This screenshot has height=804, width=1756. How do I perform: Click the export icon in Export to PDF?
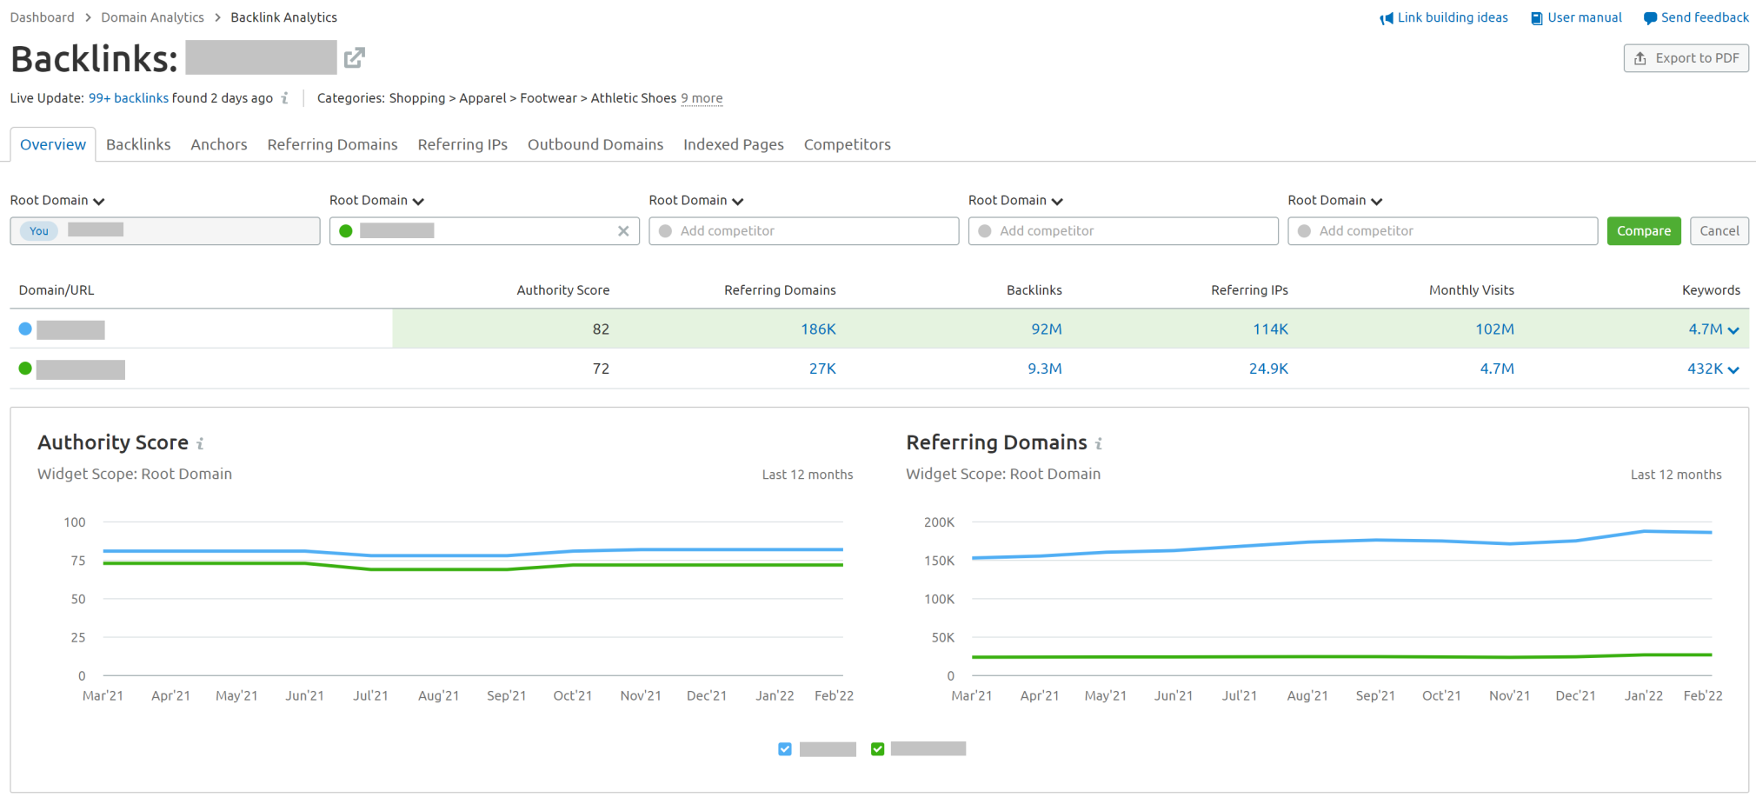(1640, 58)
